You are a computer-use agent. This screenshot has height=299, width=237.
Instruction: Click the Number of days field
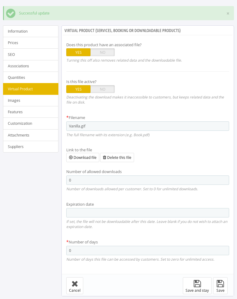147,250
